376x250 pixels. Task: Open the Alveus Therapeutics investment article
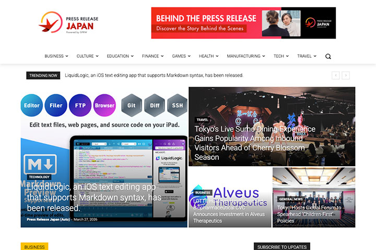229,211
